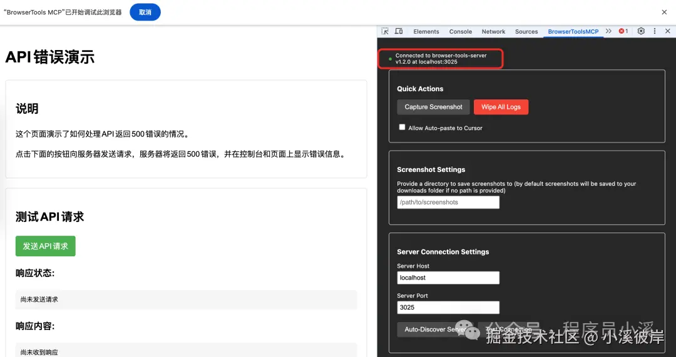Open DevTools three-dot menu
The image size is (676, 357).
655,31
